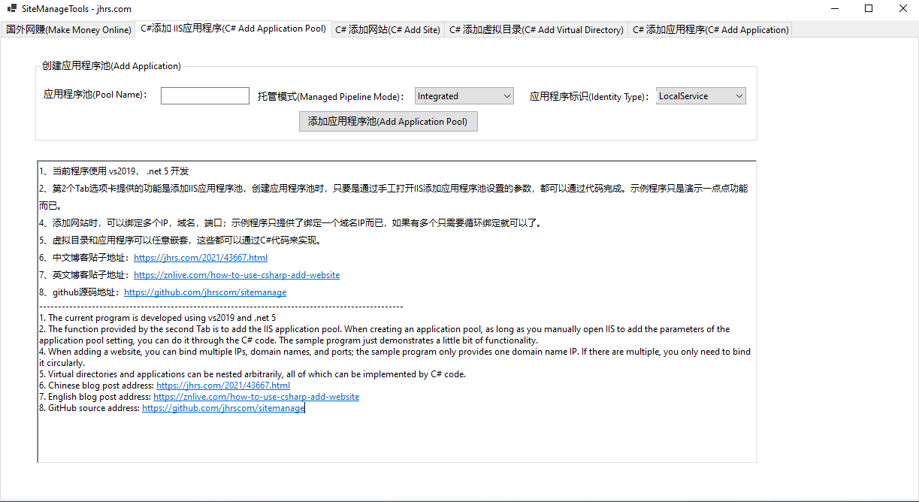Focus the Pool Name input field
The image size is (919, 502).
tap(205, 96)
